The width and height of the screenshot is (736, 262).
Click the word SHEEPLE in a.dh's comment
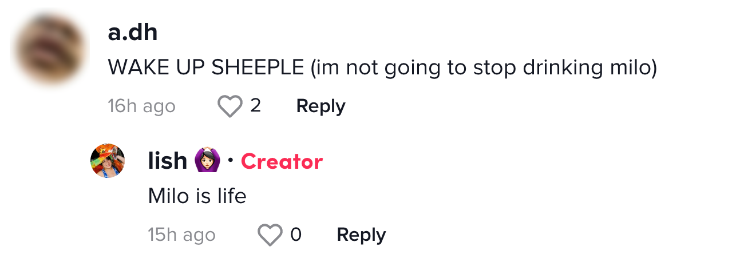[258, 68]
